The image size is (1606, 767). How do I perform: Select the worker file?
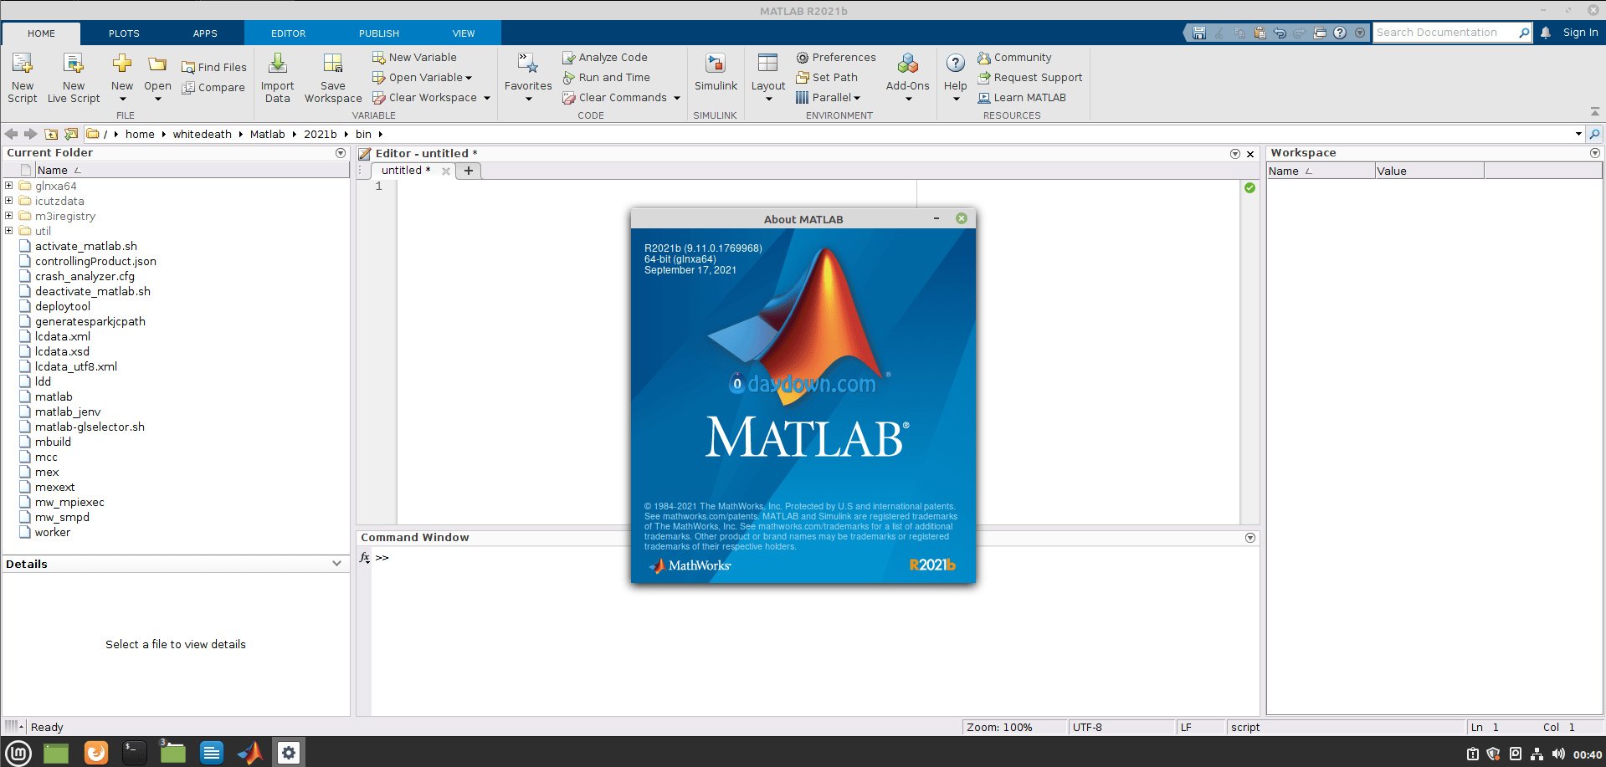pyautogui.click(x=53, y=532)
